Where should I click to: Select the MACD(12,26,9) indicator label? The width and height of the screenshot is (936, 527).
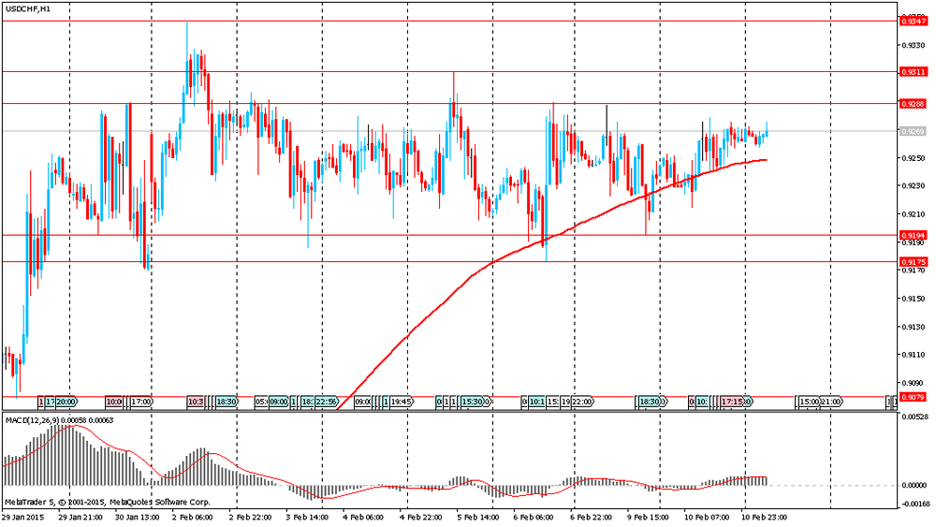click(30, 421)
